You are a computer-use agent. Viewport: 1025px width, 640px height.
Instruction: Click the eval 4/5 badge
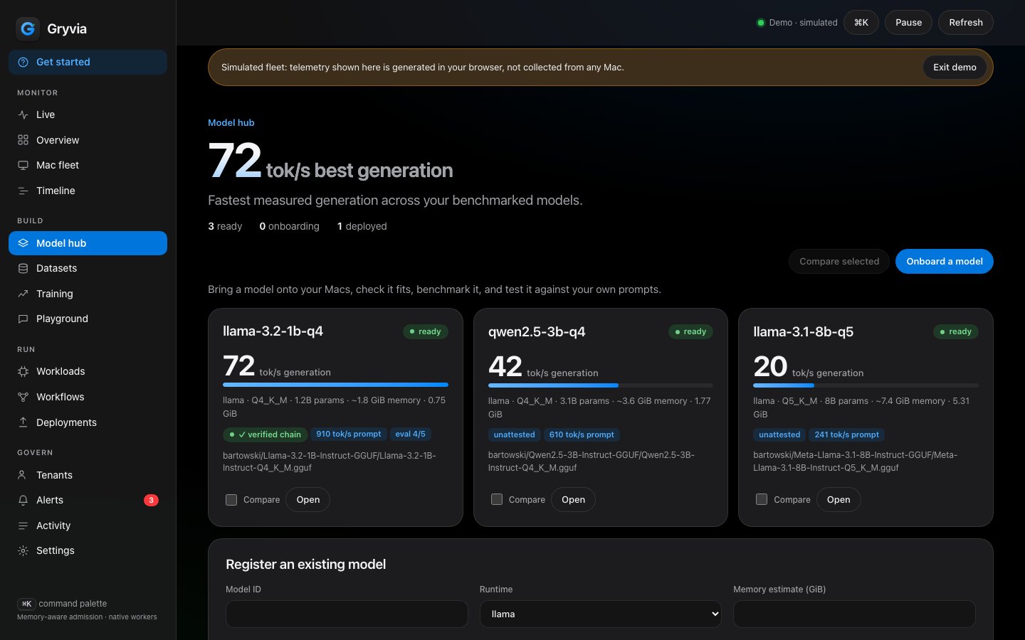[x=410, y=434]
